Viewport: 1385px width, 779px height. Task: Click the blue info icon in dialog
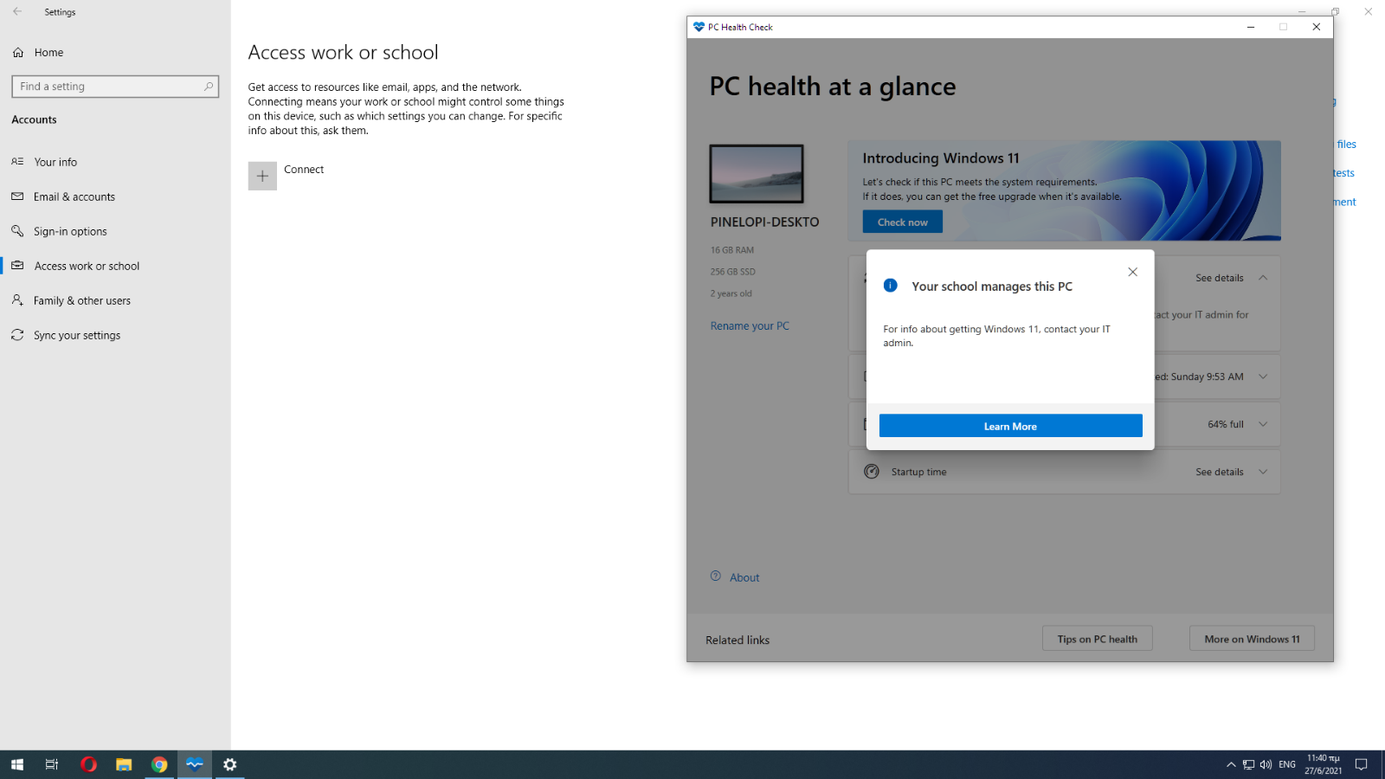(890, 286)
